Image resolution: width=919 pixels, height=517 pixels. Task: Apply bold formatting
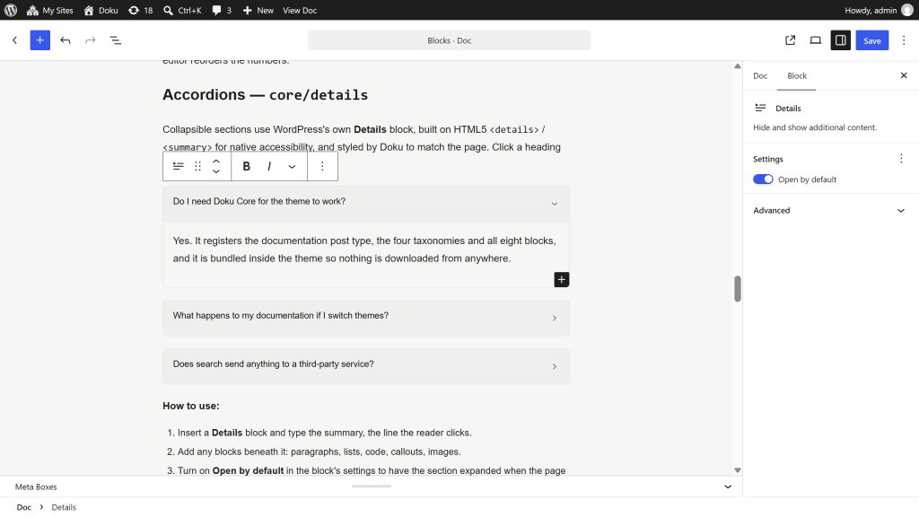point(247,166)
